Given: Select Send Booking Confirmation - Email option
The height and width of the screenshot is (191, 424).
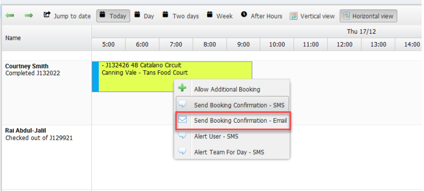Looking at the screenshot, I should 240,120.
